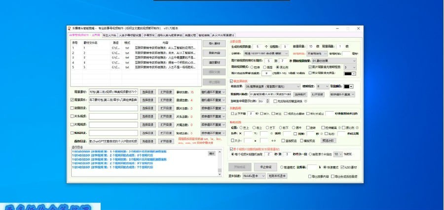Enable the 封面目录 checkbox
This screenshot has height=210, width=444.
(x=73, y=108)
